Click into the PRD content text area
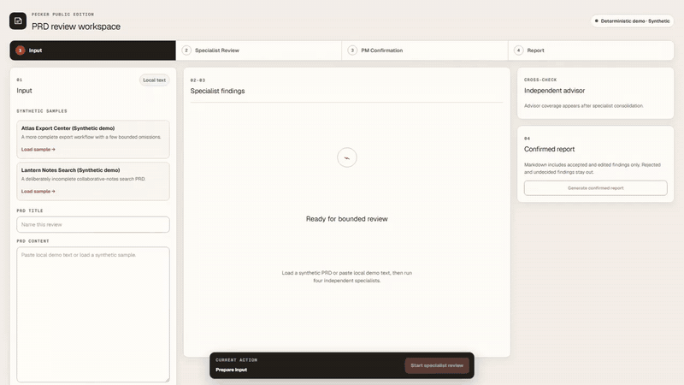This screenshot has width=684, height=385. tap(93, 314)
